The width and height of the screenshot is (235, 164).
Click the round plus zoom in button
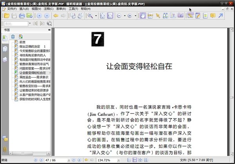tap(130, 16)
